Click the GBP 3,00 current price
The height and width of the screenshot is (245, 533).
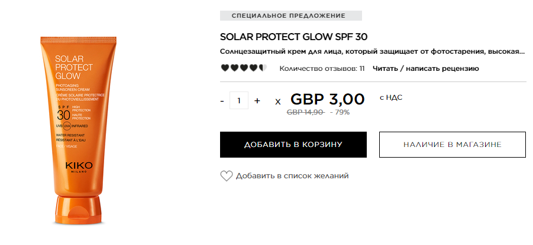[327, 99]
